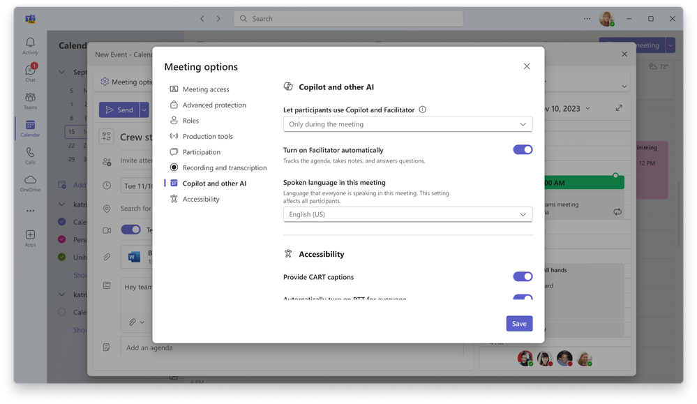This screenshot has height=404, width=697.
Task: Click the Add an agenda field
Action: pos(292,347)
